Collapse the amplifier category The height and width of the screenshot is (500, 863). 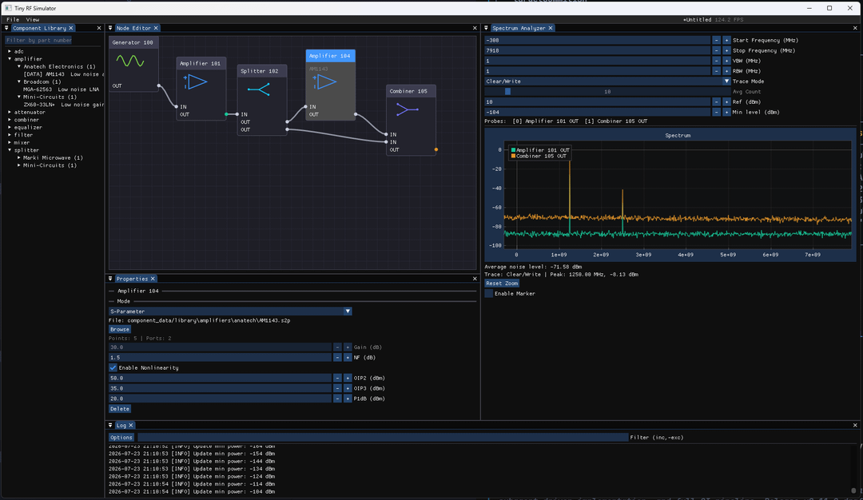(10, 59)
